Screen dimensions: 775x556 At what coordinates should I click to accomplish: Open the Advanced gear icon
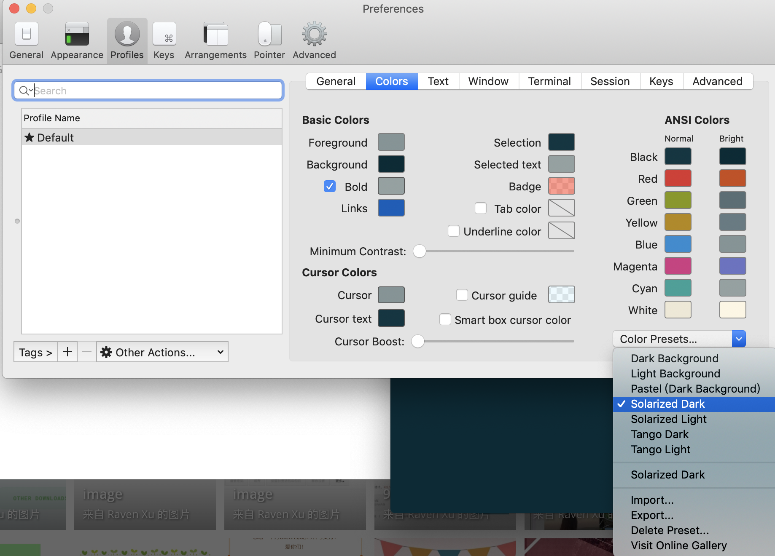pos(315,34)
